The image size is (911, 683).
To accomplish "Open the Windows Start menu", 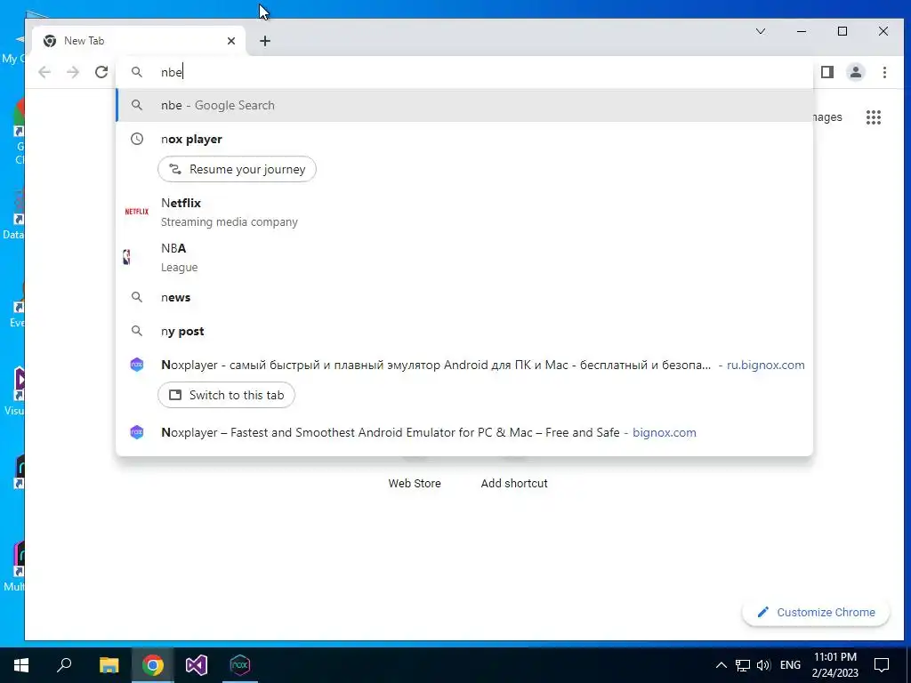I will pyautogui.click(x=21, y=665).
